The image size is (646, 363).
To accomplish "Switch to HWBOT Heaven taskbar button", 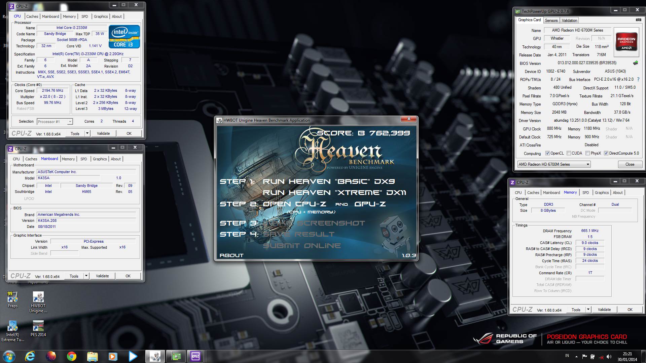I will [x=155, y=356].
